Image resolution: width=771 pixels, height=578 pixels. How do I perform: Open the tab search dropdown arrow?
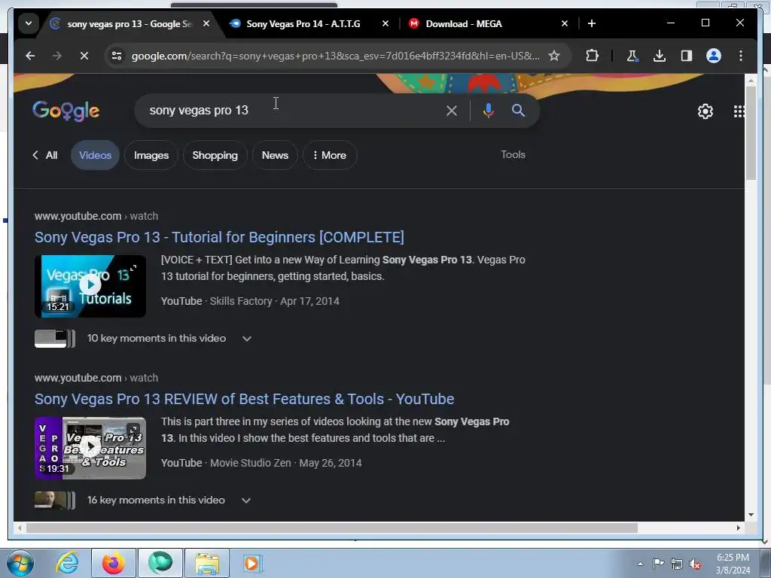coord(29,23)
